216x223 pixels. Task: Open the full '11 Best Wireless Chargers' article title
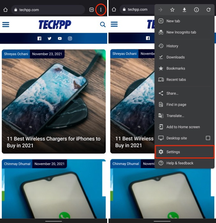click(53, 142)
